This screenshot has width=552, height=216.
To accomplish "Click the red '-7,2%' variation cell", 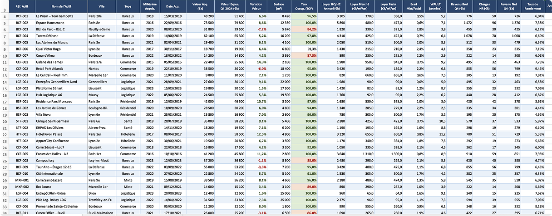I will (x=256, y=29).
